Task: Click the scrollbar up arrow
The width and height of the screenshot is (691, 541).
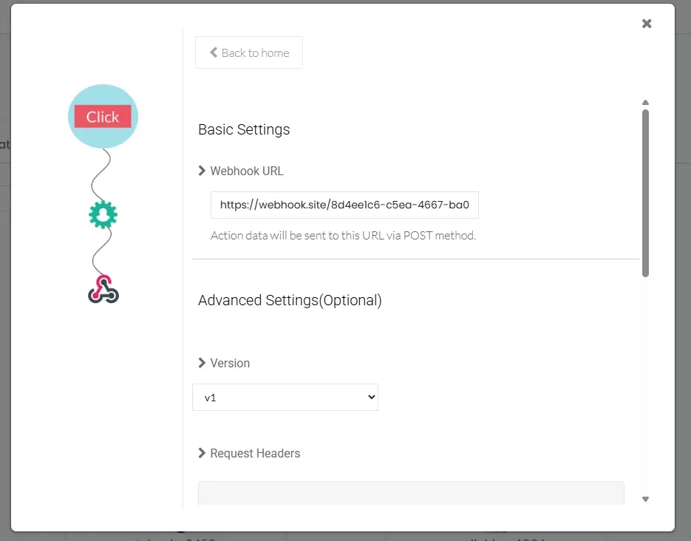Action: tap(645, 102)
